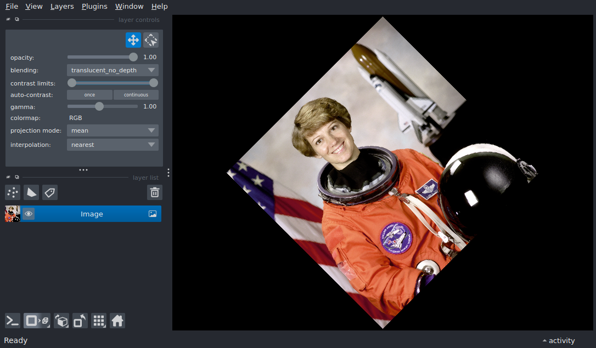Reset view with home button

pos(117,321)
